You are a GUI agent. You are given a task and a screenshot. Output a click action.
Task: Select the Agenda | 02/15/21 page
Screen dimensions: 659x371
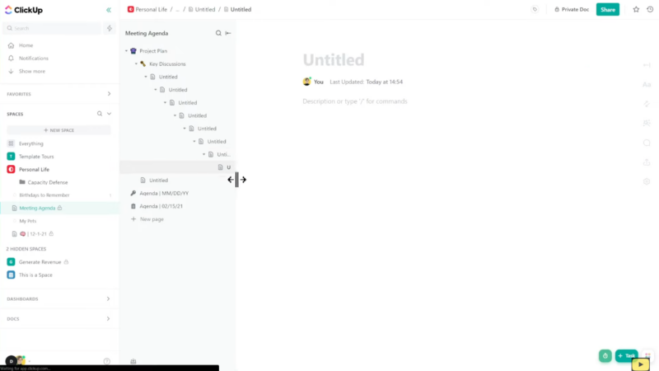coord(161,206)
